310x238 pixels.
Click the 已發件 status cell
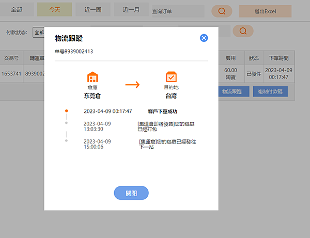pos(254,74)
